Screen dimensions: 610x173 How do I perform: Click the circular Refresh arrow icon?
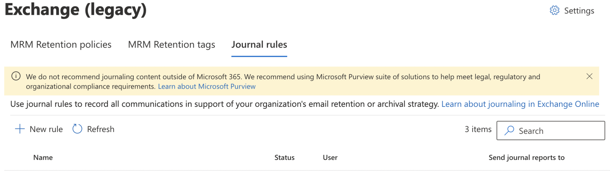[77, 129]
